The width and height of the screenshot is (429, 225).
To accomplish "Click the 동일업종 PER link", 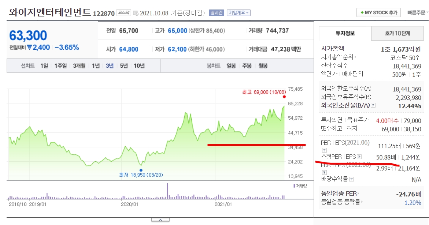I will pyautogui.click(x=339, y=194).
